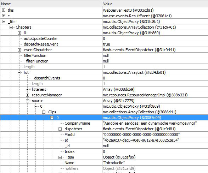This screenshot has height=173, width=208.
Task: Click the all-zeros FilmId GUID value
Action: tap(141, 135)
